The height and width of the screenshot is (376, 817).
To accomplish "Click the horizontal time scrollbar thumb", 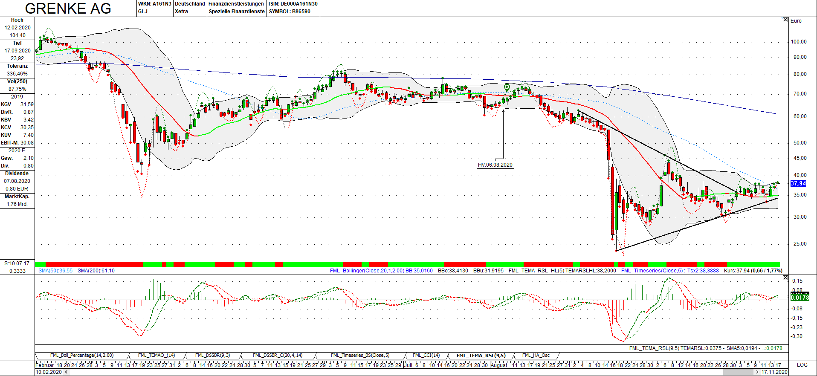I will pyautogui.click(x=738, y=372).
